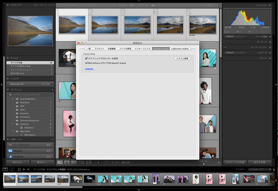Switch to ファイル管理 preferences tab
Screen dimensions: 278x191
125,49
